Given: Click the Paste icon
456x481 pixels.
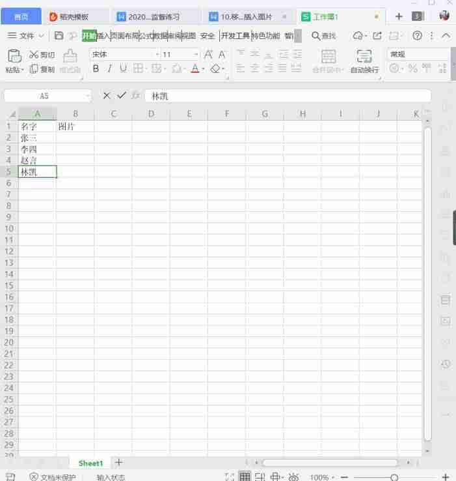Looking at the screenshot, I should coord(14,57).
